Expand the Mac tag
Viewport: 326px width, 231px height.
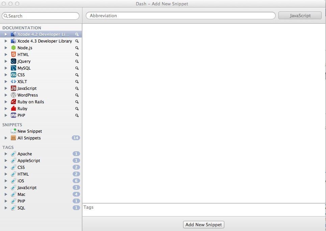click(x=6, y=195)
